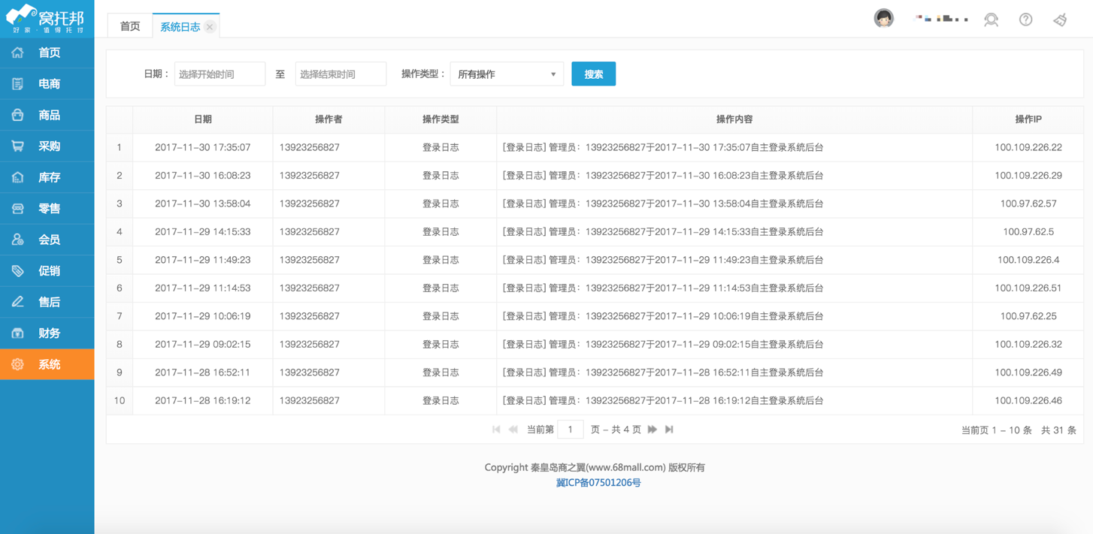Open the 电商 sidebar section
The image size is (1093, 534).
tap(47, 84)
